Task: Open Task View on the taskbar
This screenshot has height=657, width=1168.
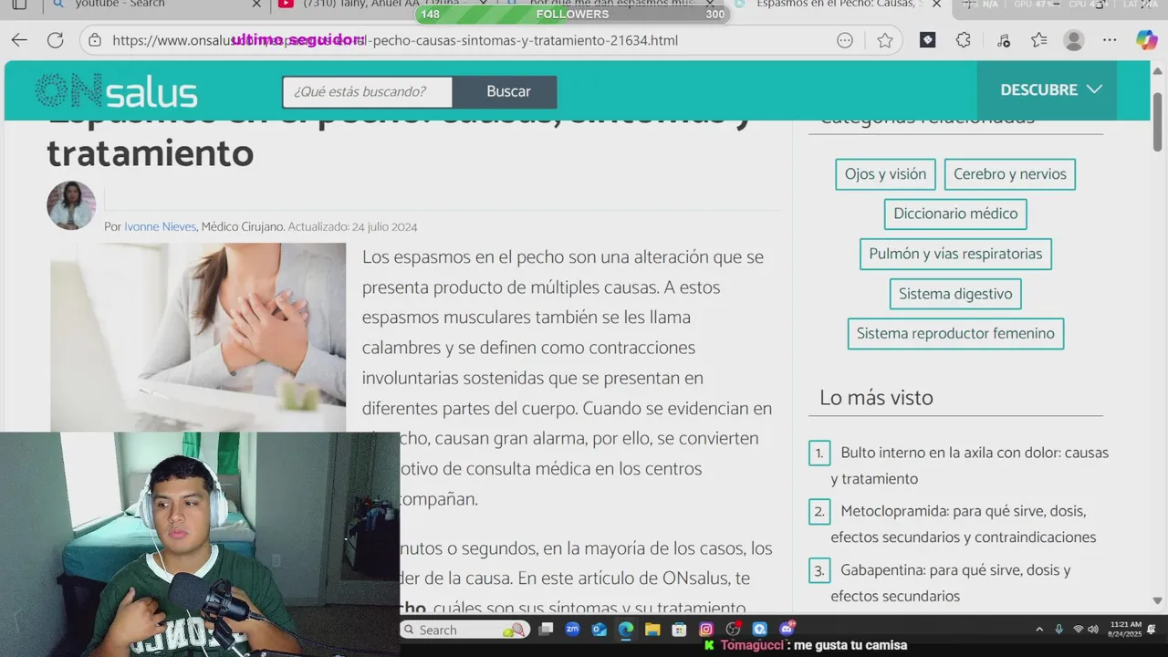Action: pyautogui.click(x=546, y=630)
